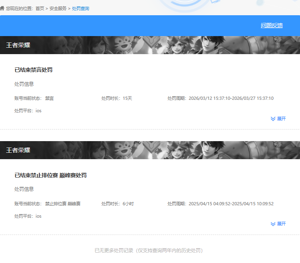This screenshot has width=300, height=263.
Task: Click the first 王者荣耀 game banner
Action: click(150, 45)
